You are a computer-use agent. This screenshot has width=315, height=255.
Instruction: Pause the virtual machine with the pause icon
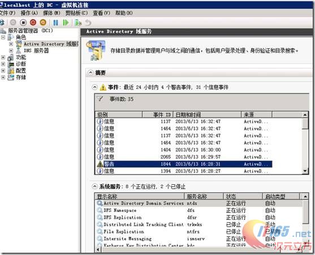[55, 23]
